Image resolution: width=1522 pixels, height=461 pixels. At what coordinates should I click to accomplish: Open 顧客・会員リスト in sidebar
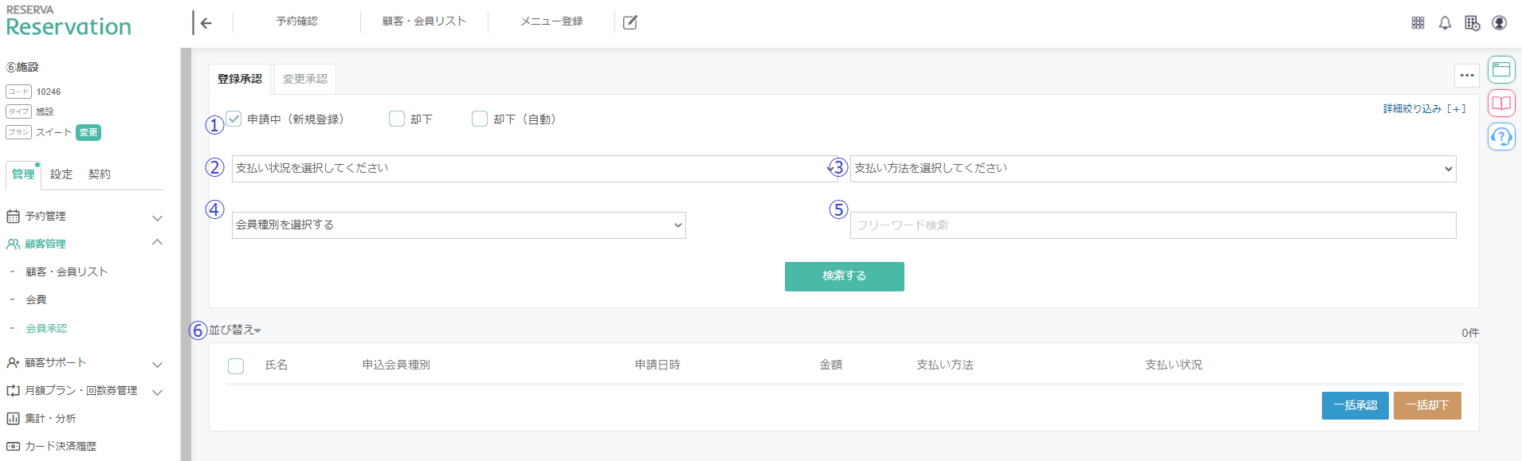click(67, 272)
